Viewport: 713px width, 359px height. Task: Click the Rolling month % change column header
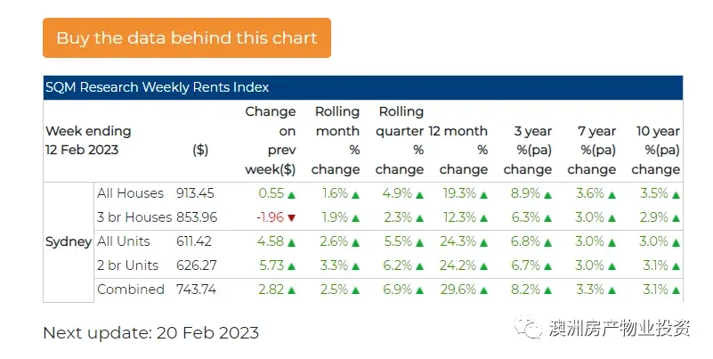click(x=337, y=140)
